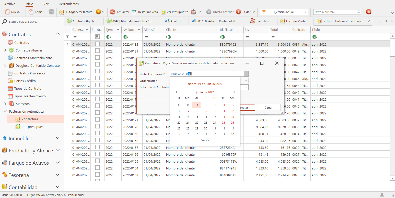Click the notifications bell in status bar
This screenshot has height=198, width=395.
(x=382, y=195)
